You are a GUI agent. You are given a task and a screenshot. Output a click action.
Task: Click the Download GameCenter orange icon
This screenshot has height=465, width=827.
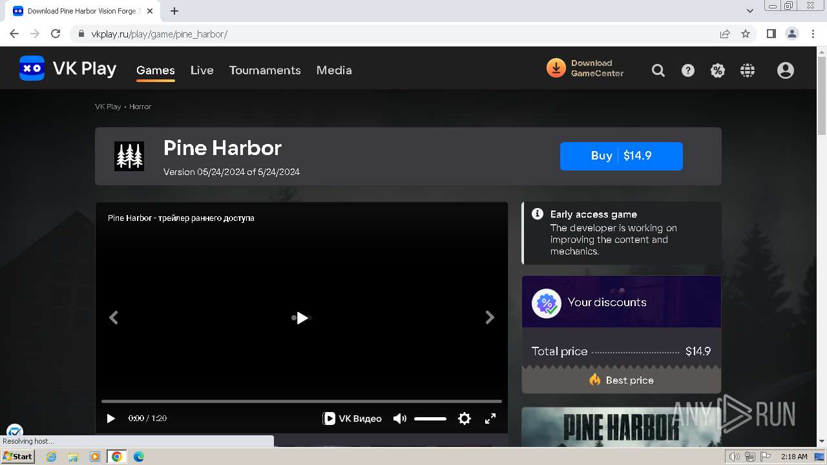coord(556,68)
